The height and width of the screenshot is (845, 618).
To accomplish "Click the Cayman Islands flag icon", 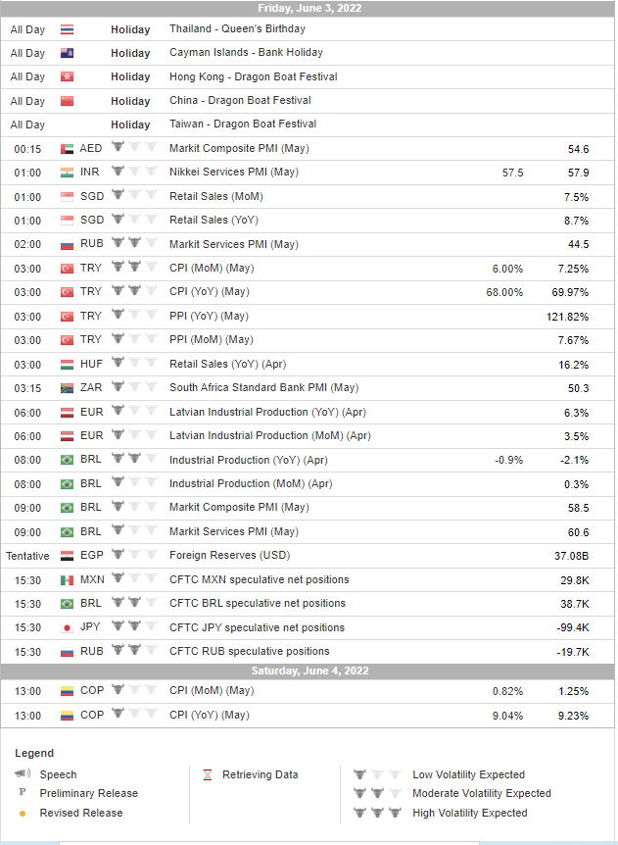I will 67,53.
